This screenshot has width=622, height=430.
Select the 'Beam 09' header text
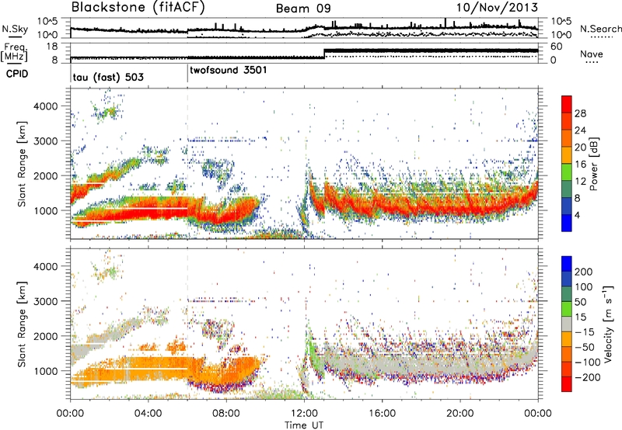[x=303, y=9]
